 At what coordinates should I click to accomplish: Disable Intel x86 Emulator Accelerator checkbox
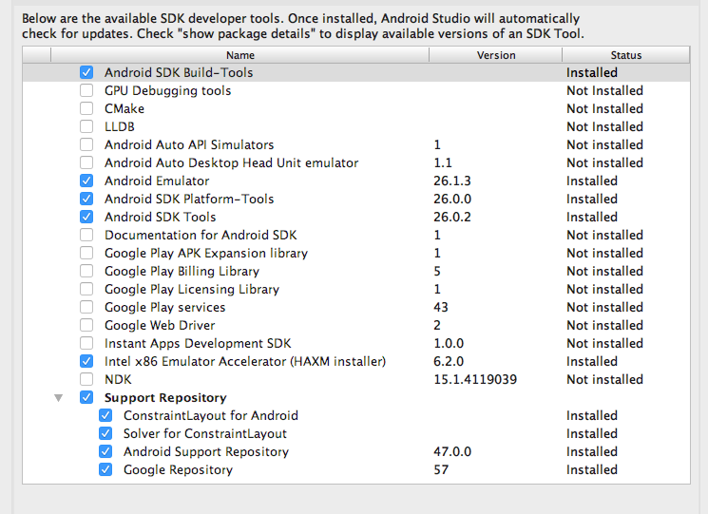coord(86,362)
